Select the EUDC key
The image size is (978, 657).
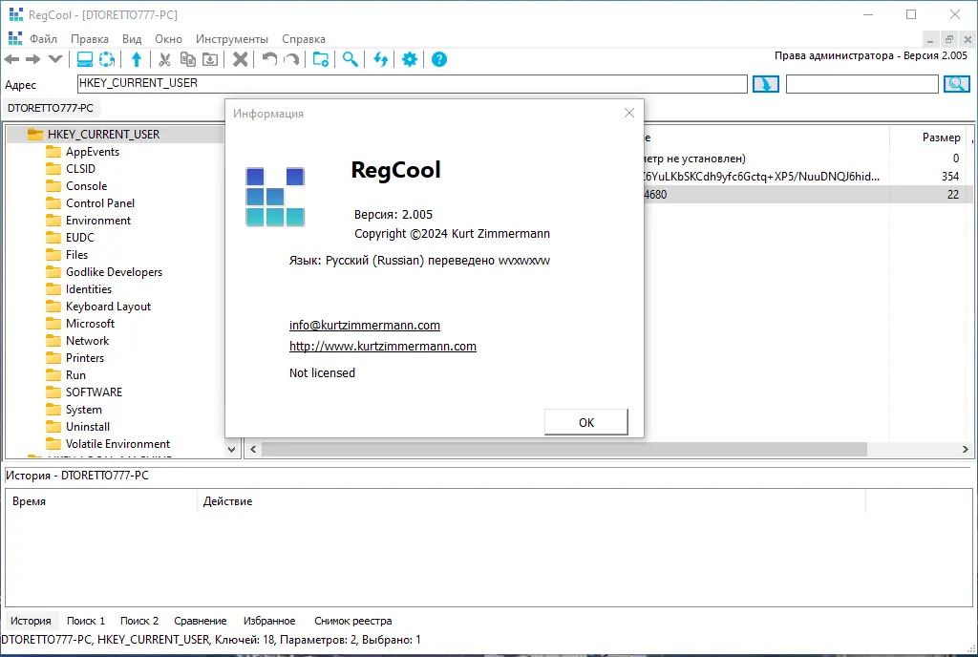pyautogui.click(x=80, y=238)
